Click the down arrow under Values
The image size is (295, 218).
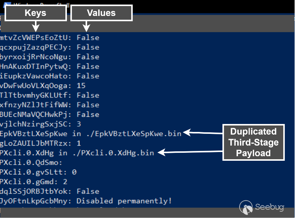coord(87,26)
